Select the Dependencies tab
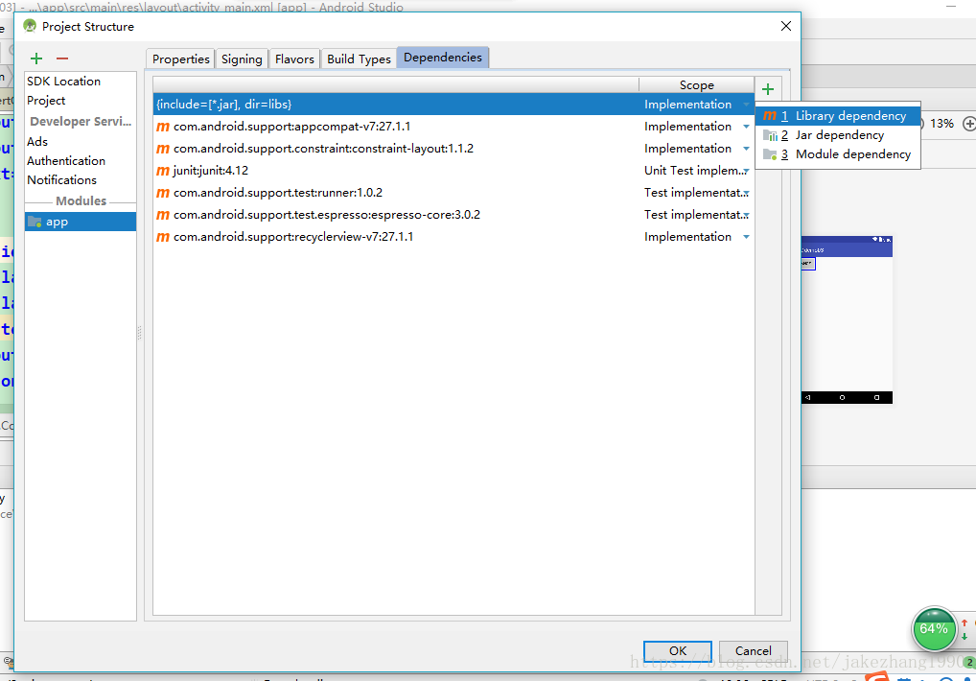Viewport: 976px width, 681px height. point(443,58)
